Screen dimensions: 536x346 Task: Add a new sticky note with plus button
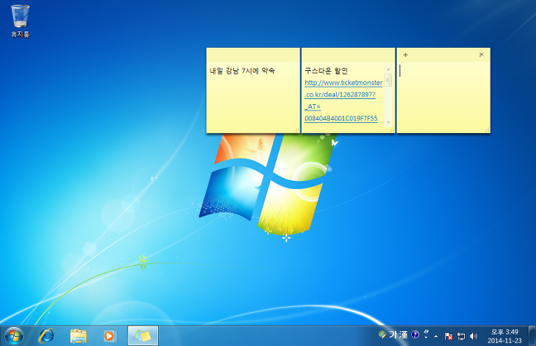pyautogui.click(x=405, y=55)
